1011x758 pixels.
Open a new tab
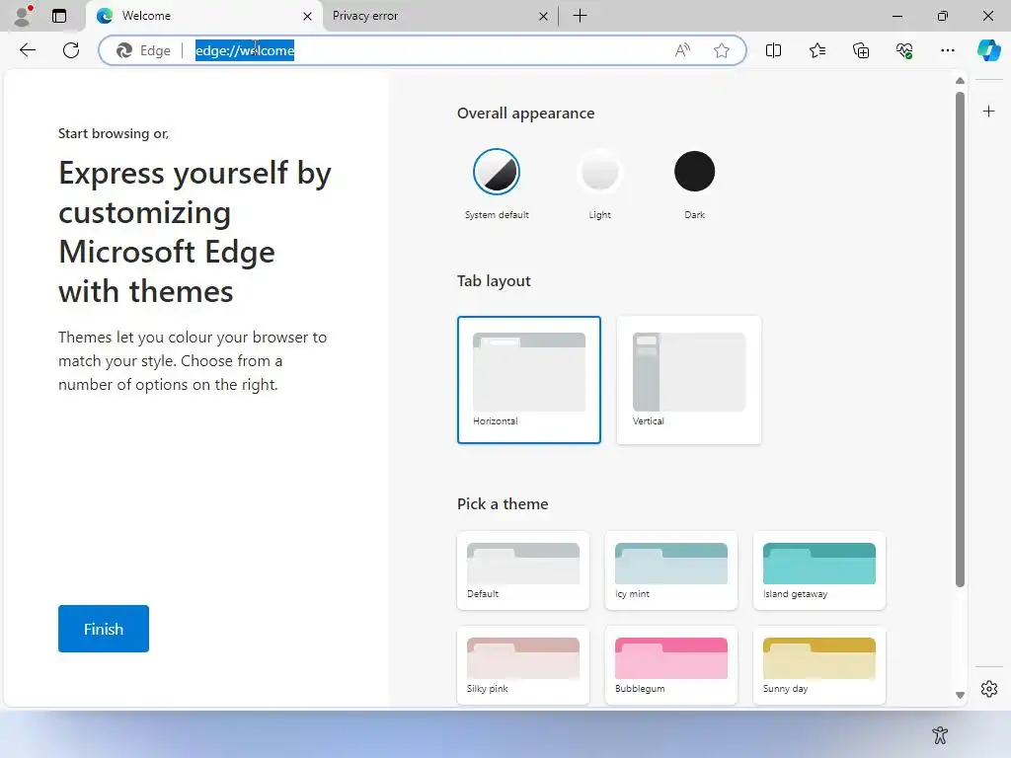pos(580,16)
